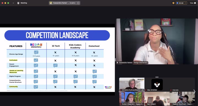Click the Kids Coders Academy checkmark for Digital Program

[76, 76]
